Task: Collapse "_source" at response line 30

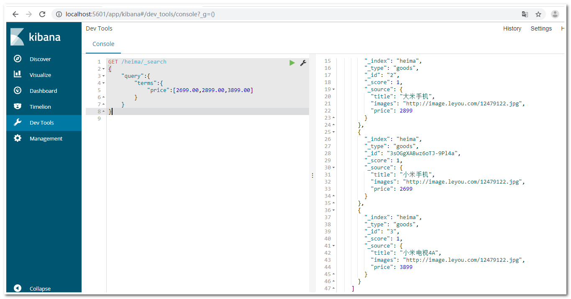Action: click(334, 168)
